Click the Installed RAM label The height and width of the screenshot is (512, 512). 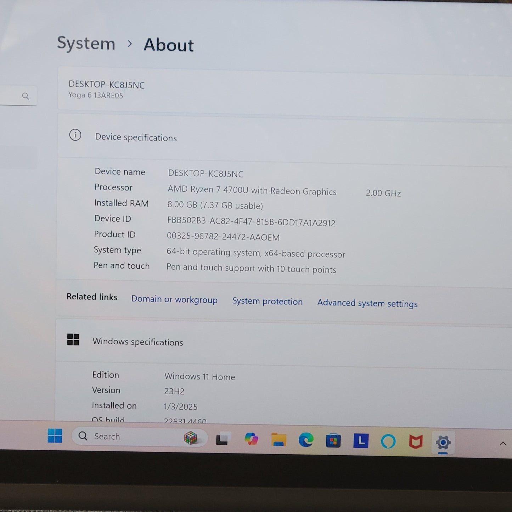coord(121,203)
